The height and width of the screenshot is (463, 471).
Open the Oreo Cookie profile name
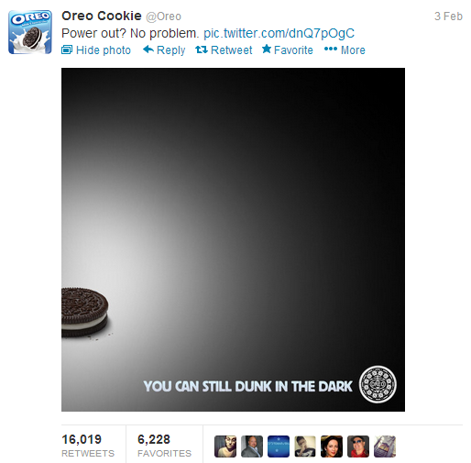point(102,16)
